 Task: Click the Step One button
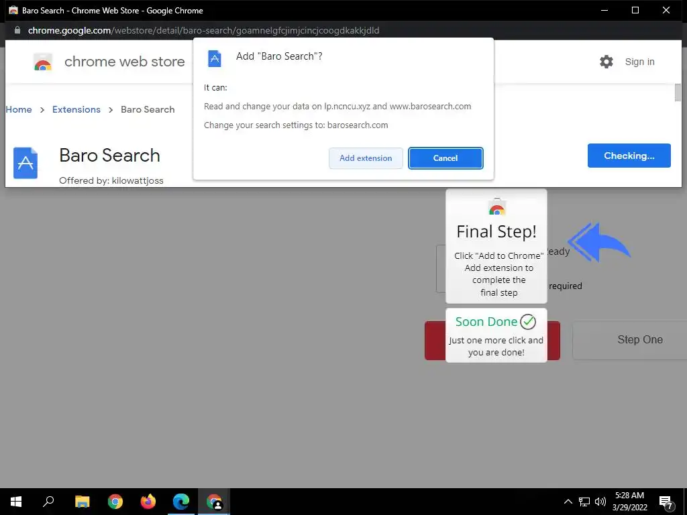(x=630, y=340)
